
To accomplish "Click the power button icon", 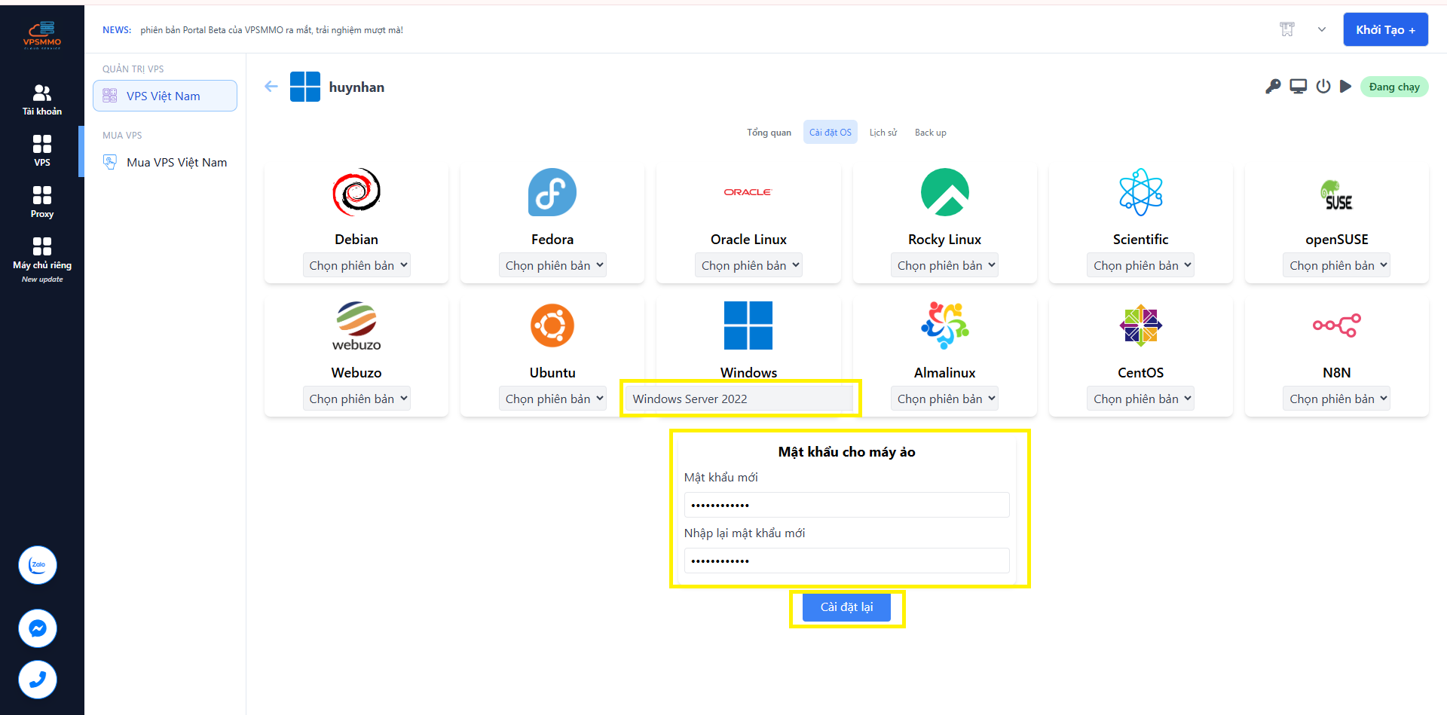I will click(1323, 87).
